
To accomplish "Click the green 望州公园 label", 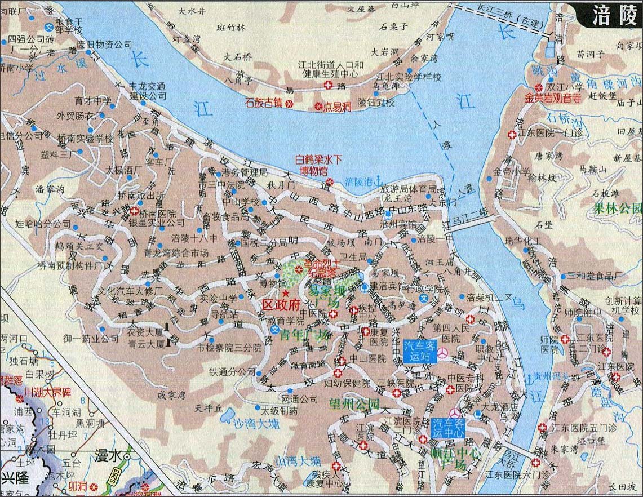I will click(x=354, y=403).
